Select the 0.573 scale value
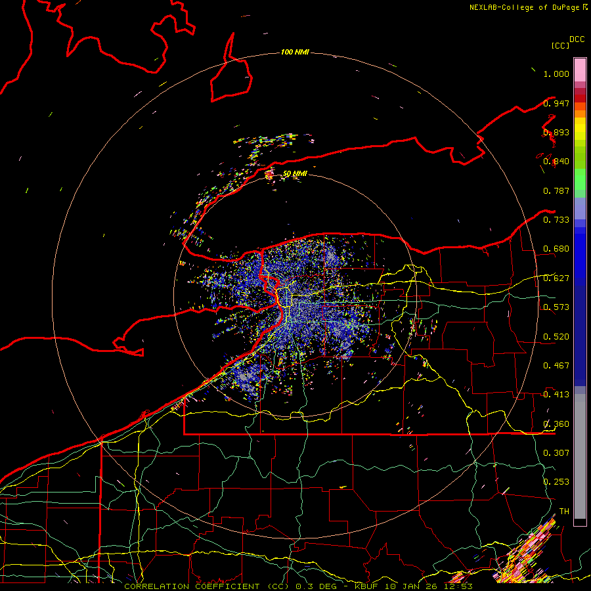This screenshot has width=591, height=591. point(556,307)
